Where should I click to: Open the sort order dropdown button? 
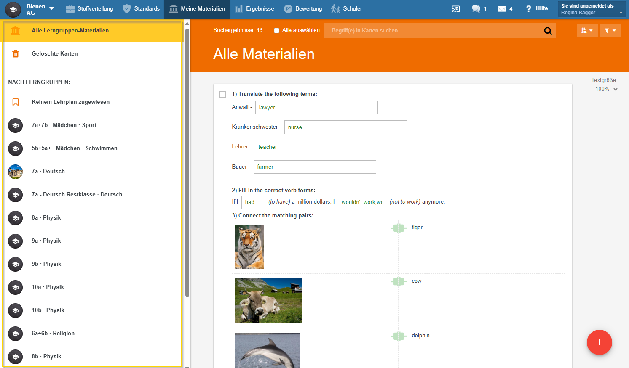pyautogui.click(x=587, y=30)
